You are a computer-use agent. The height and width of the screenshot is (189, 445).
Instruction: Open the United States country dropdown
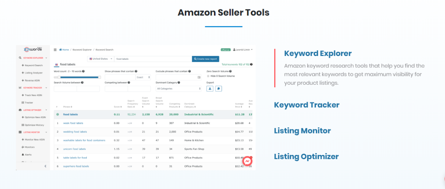(x=101, y=59)
